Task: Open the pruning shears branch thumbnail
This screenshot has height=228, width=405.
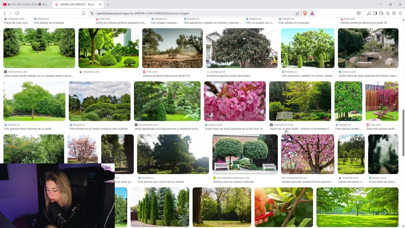Action: pyautogui.click(x=284, y=207)
